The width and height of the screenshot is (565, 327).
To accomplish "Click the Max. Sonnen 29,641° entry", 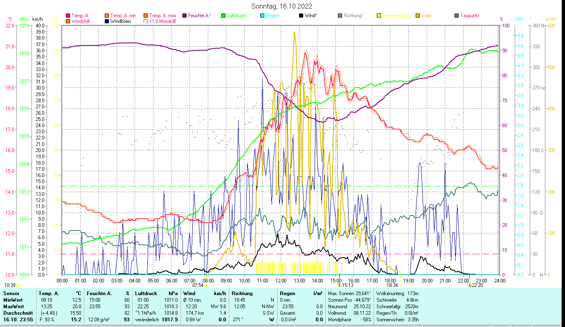I will (x=349, y=293).
